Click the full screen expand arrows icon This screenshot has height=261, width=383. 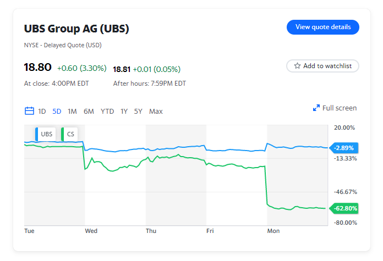[x=316, y=108]
